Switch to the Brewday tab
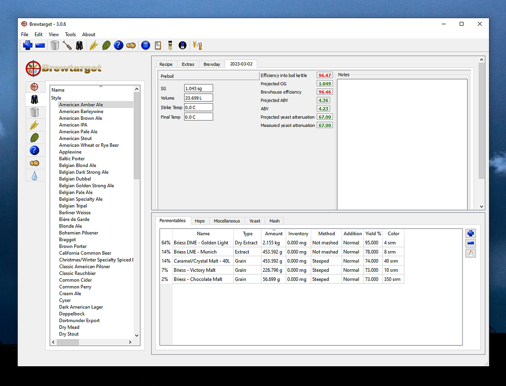This screenshot has width=506, height=386. 212,64
